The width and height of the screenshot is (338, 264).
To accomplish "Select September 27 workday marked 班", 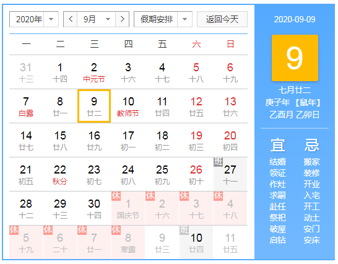I will pyautogui.click(x=230, y=174).
